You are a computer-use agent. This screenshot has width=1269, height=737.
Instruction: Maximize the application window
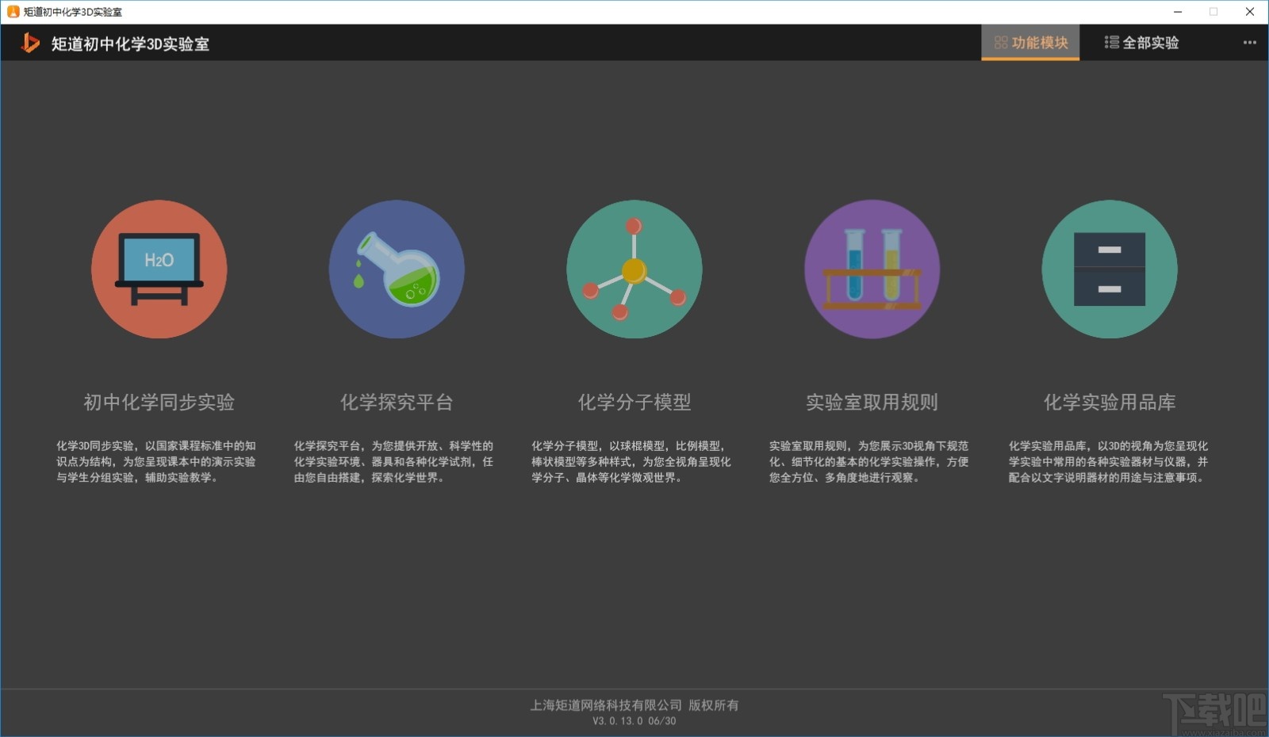1213,12
